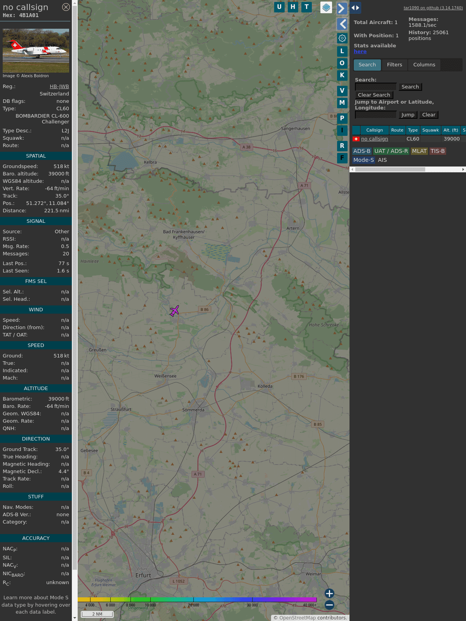The image size is (466, 621).
Task: Zoom out with the minus icon
Action: (x=329, y=605)
